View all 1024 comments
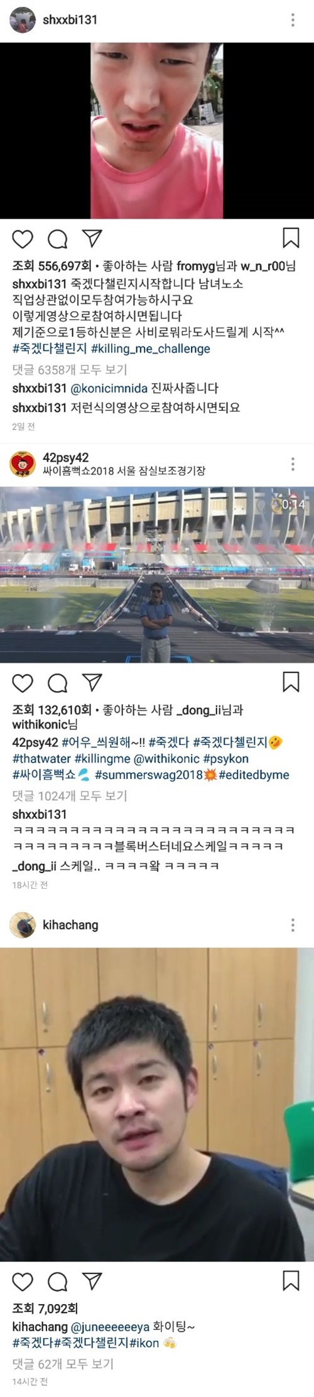The image size is (314, 1397). [69, 796]
